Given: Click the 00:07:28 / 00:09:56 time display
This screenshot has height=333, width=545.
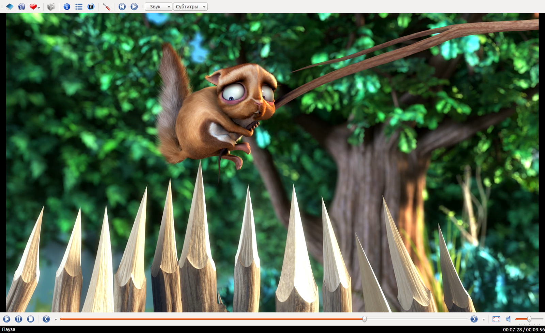Looking at the screenshot, I should coord(524,330).
